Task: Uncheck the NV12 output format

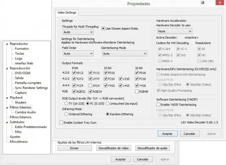Action: (x=74, y=73)
